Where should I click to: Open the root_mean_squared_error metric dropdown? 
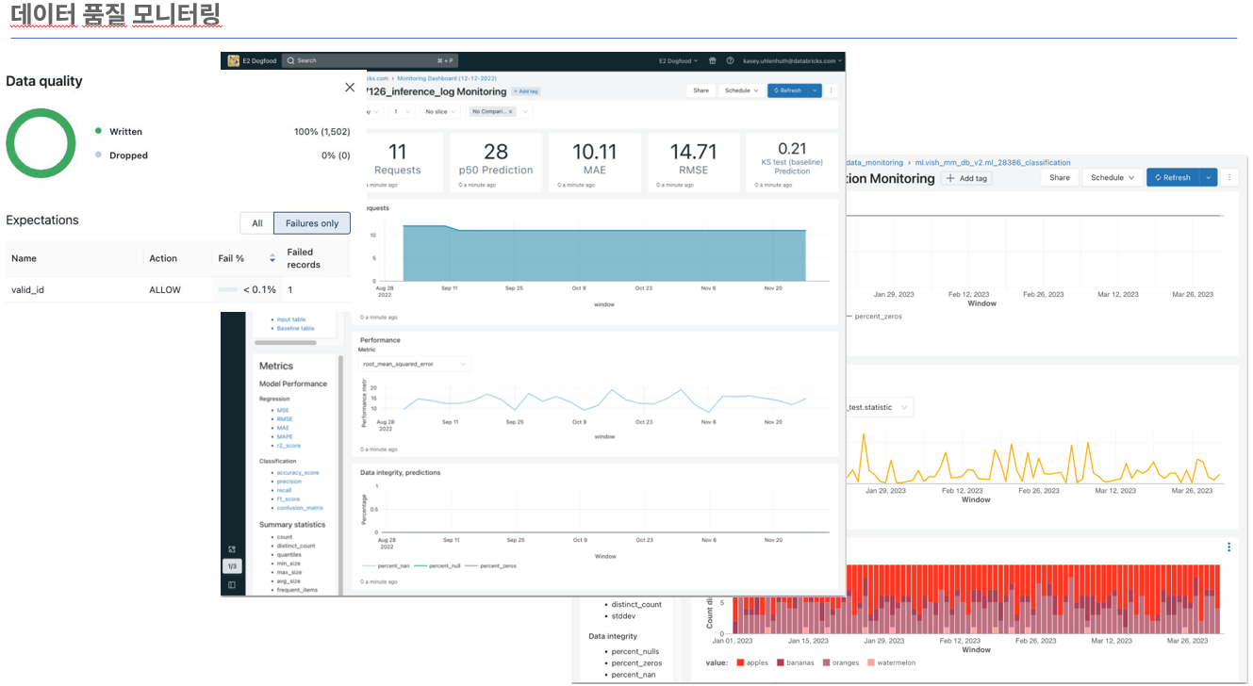416,364
